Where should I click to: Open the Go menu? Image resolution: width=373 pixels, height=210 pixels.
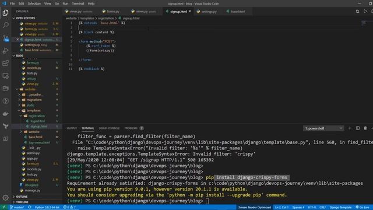57,3
